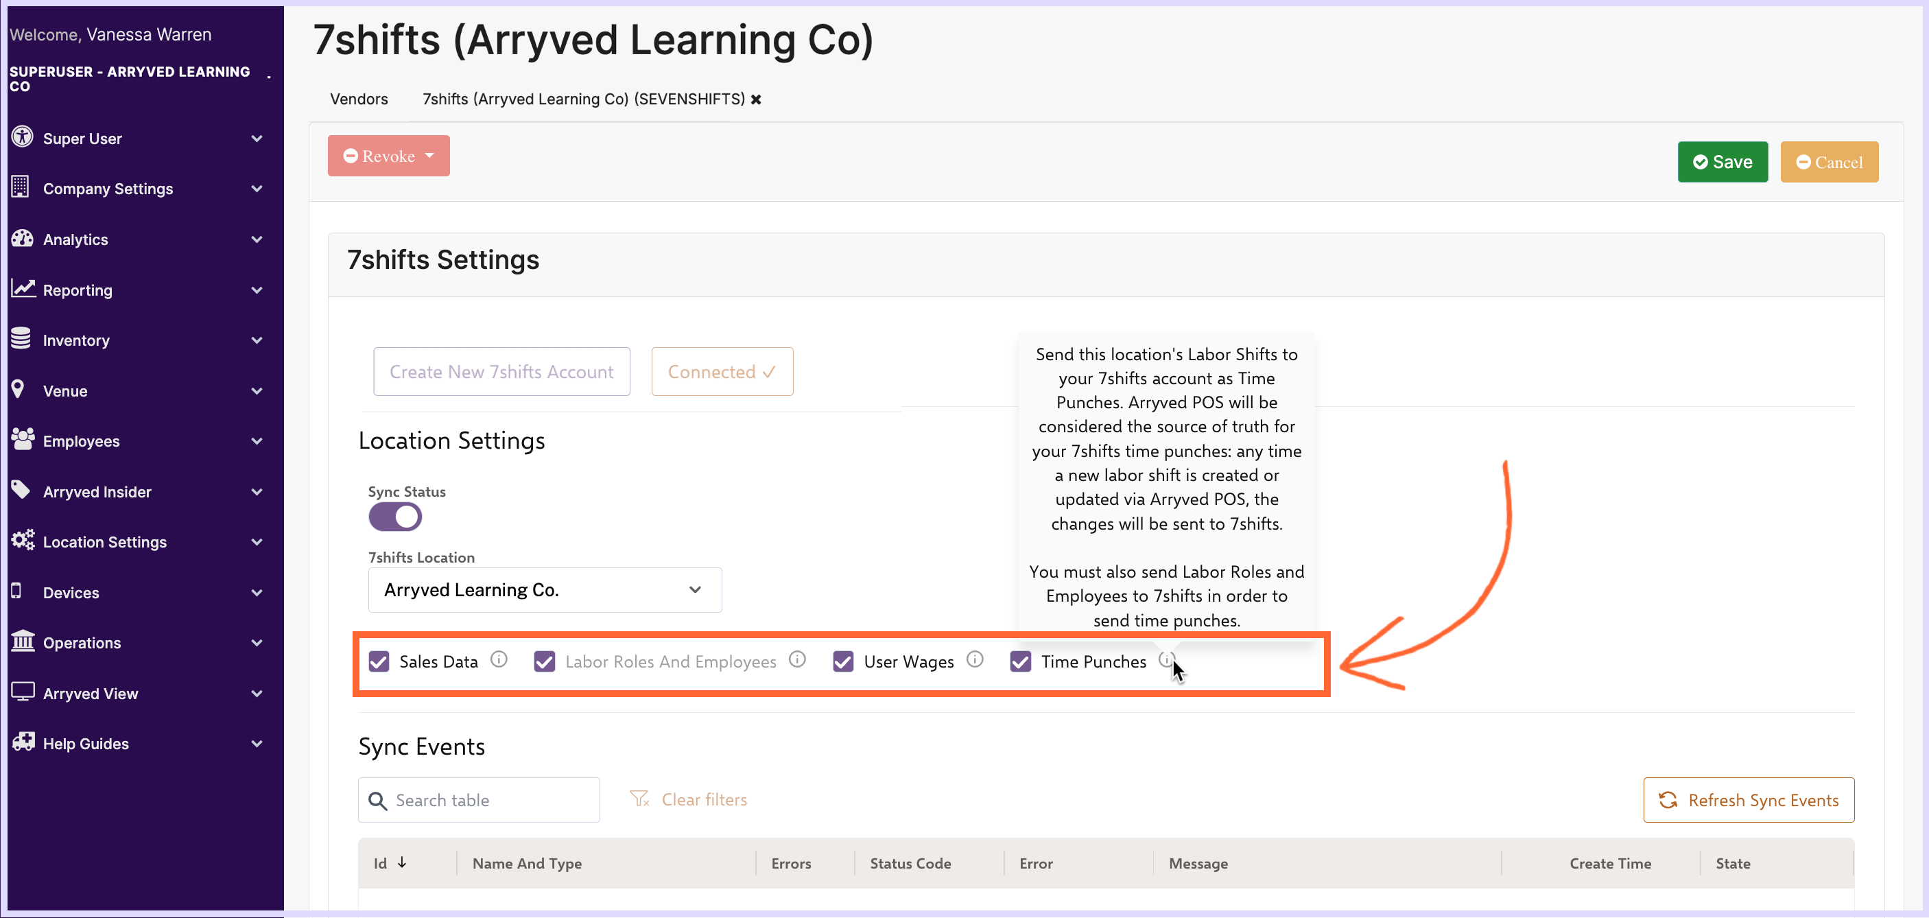The image size is (1929, 918).
Task: Expand the Venue menu chevron
Action: (x=257, y=391)
